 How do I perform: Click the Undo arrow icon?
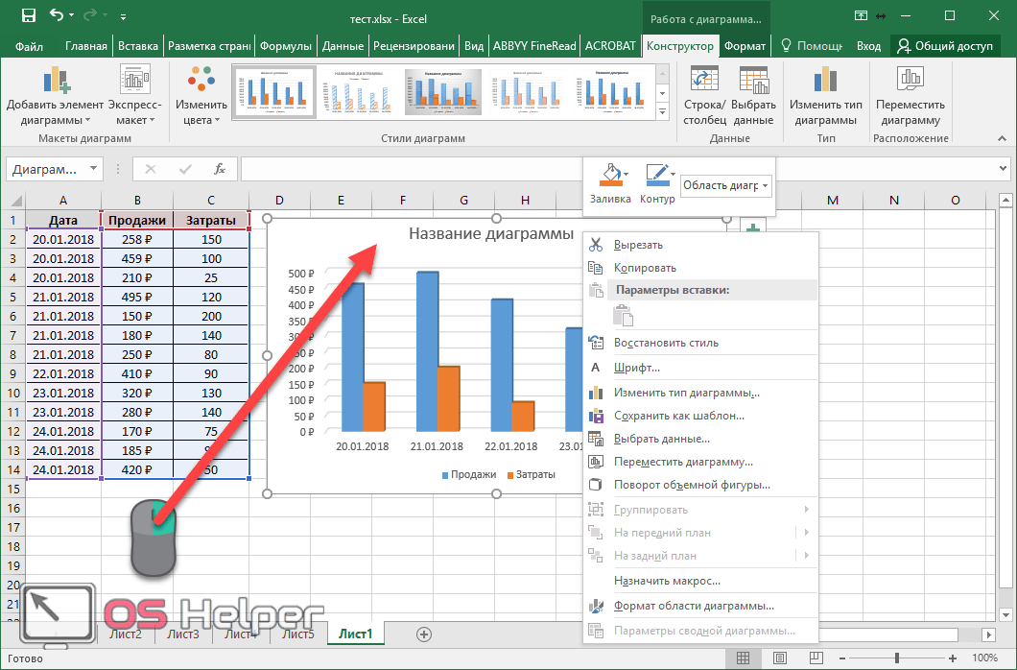(57, 15)
